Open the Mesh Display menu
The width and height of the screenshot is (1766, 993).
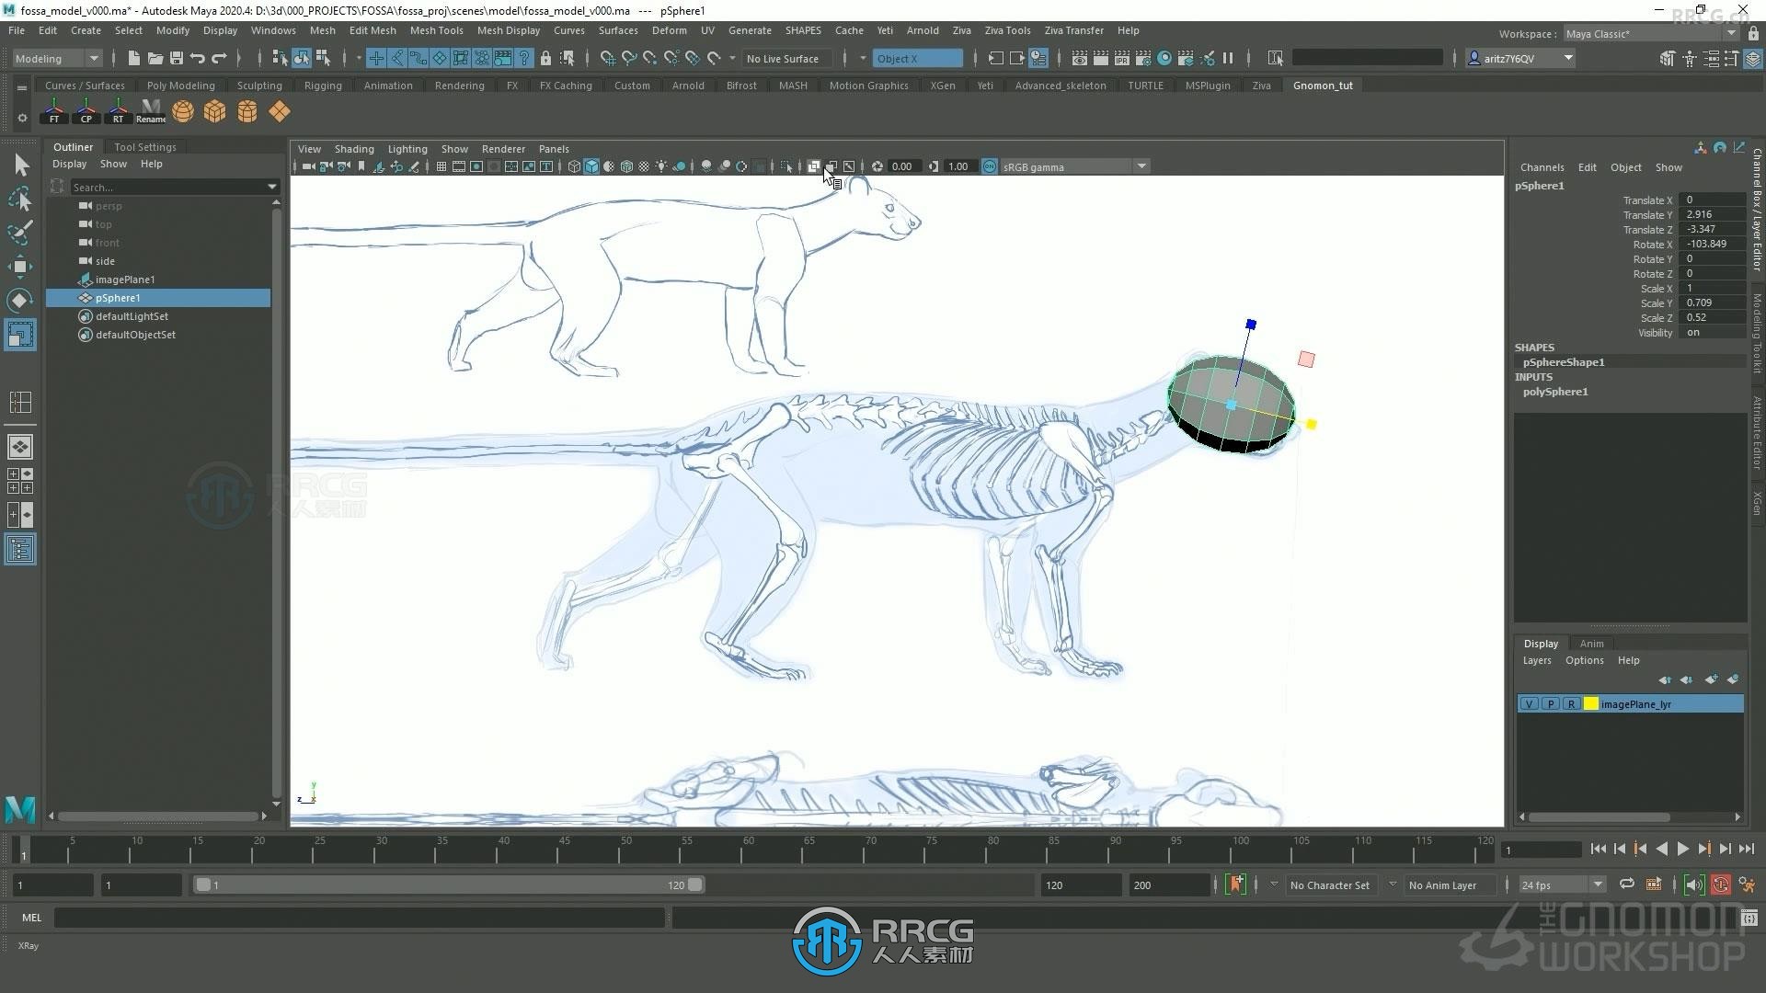coord(506,30)
